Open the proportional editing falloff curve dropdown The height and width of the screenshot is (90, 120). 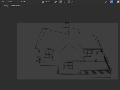[73, 2]
